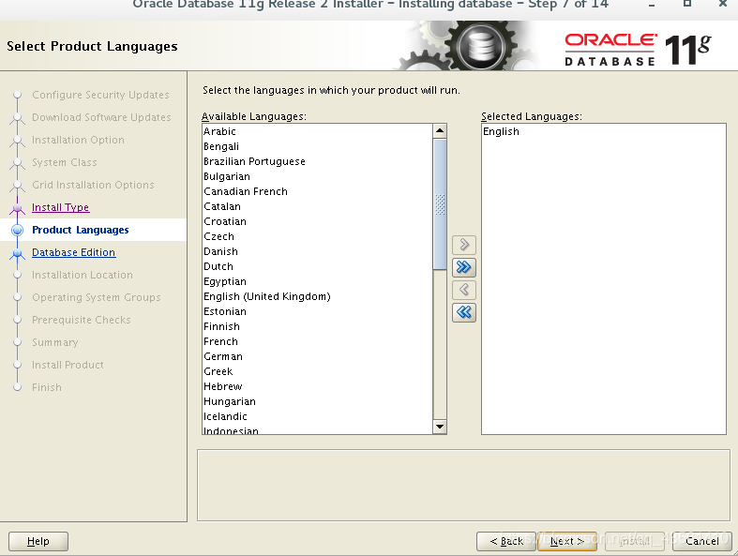Select Danish in Available Languages
This screenshot has height=556, width=738.
317,251
